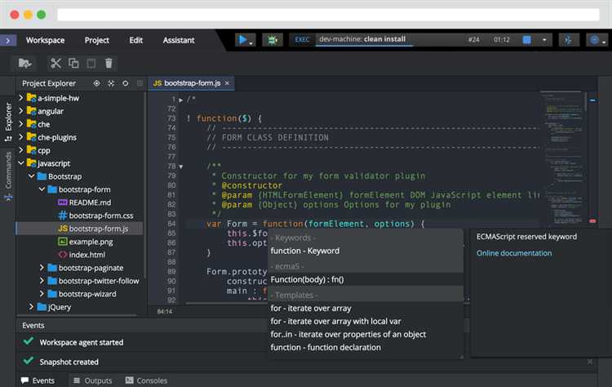The height and width of the screenshot is (387, 612).
Task: Open the Assistant menu
Action: [179, 40]
